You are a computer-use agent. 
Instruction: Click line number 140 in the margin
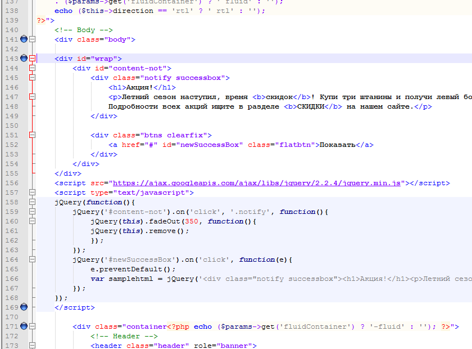(12, 30)
